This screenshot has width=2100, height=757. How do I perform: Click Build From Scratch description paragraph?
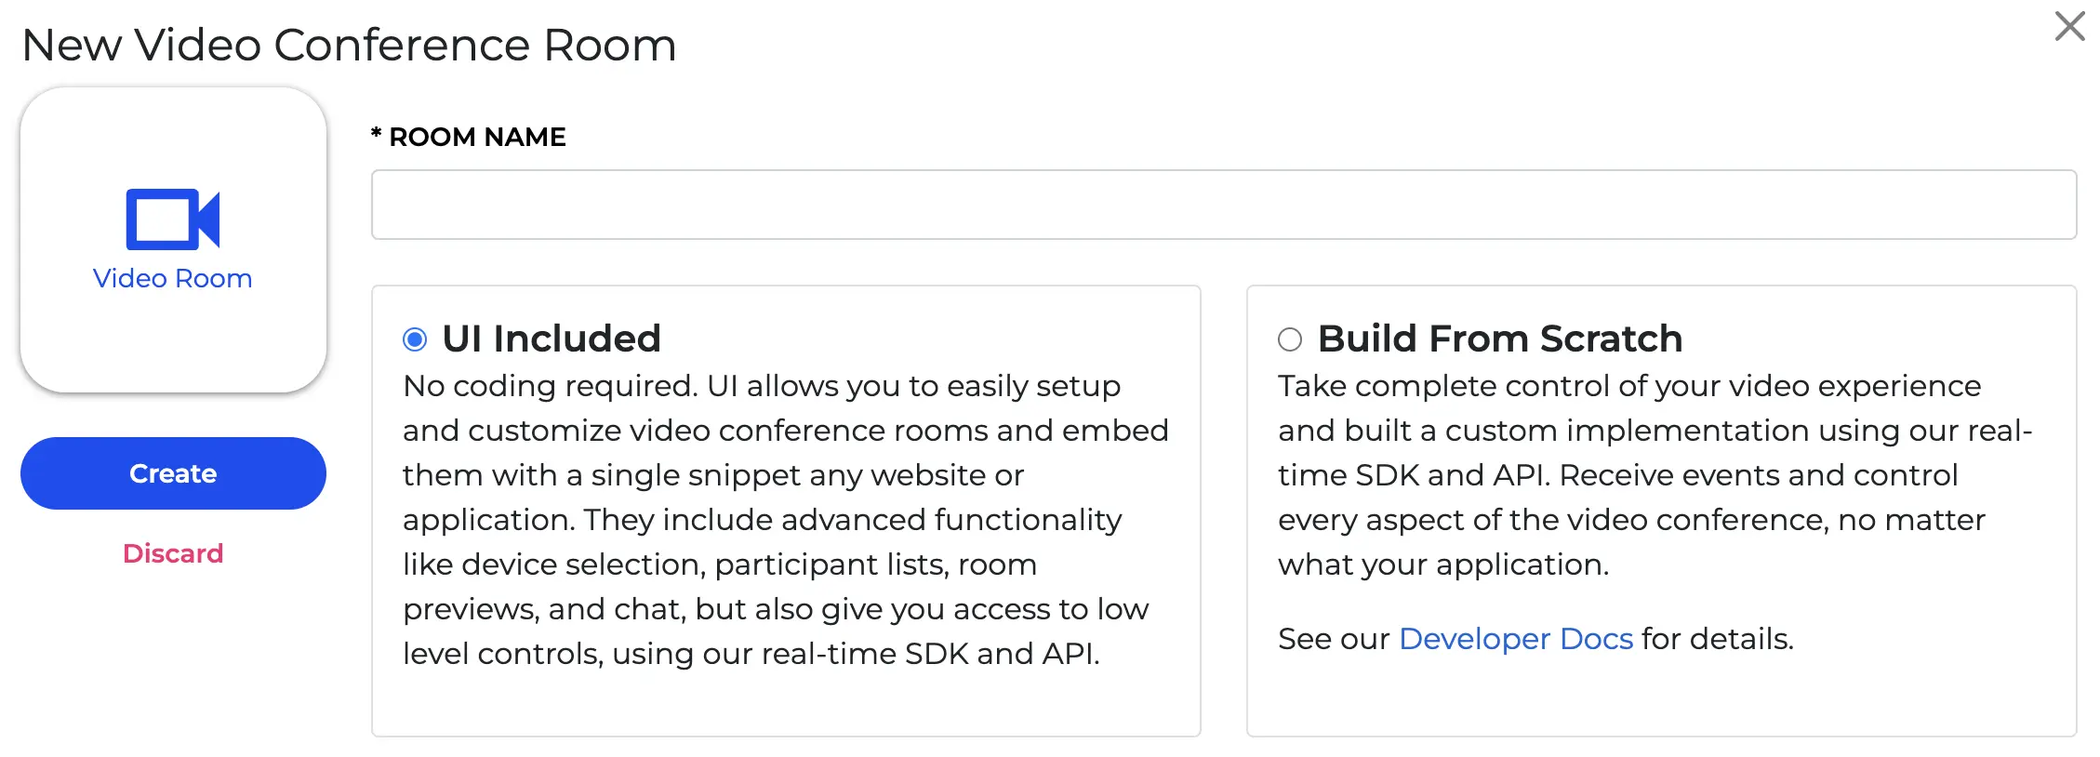point(1655,474)
